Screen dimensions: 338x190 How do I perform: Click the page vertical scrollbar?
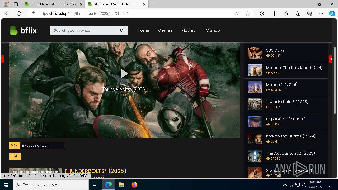[335, 80]
